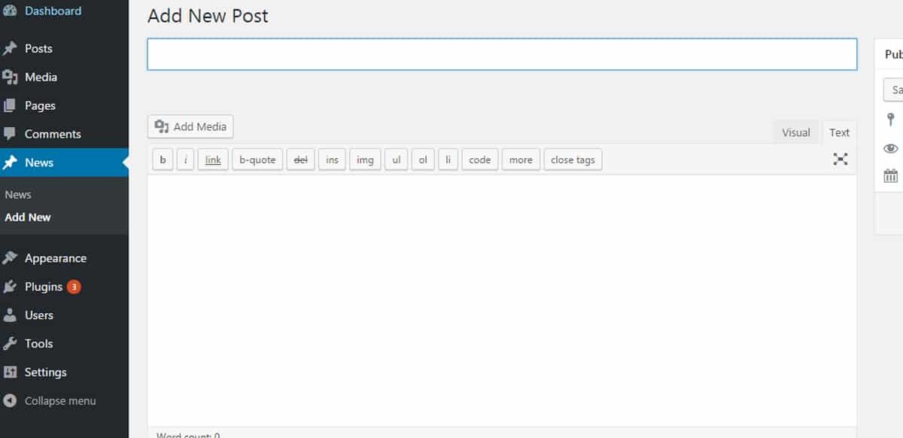Insert a link tag from toolbar
The width and height of the screenshot is (903, 438).
click(213, 160)
